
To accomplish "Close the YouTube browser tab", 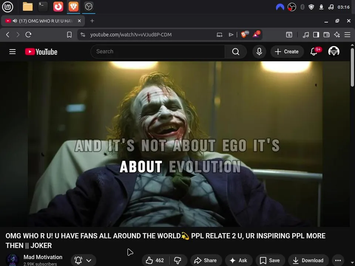I will pos(79,21).
